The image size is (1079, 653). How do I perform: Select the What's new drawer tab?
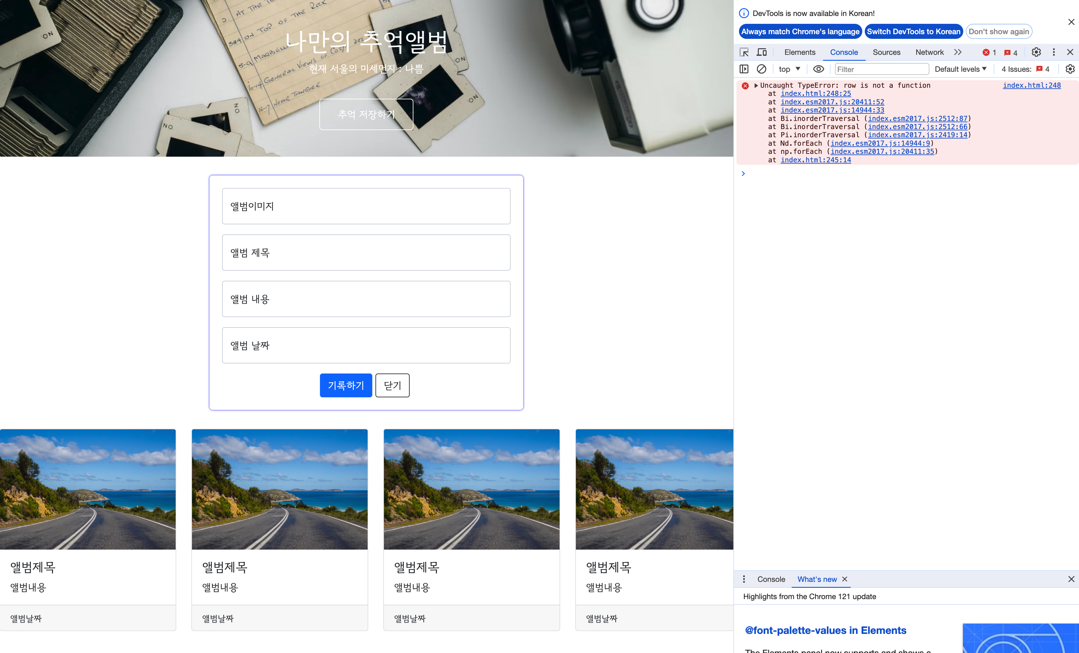817,579
